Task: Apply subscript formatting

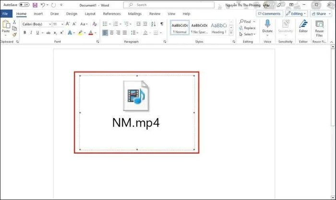Action: [55, 33]
